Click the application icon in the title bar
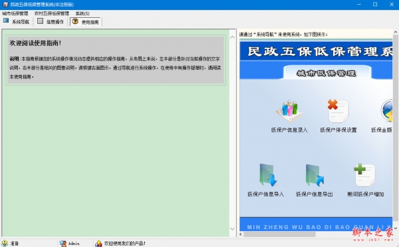 [x=5, y=5]
